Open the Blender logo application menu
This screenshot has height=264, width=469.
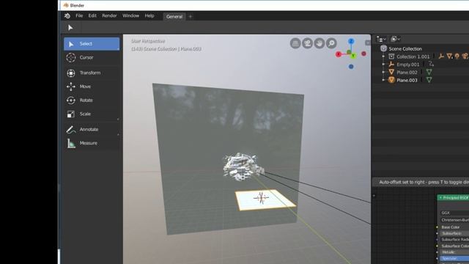(67, 16)
